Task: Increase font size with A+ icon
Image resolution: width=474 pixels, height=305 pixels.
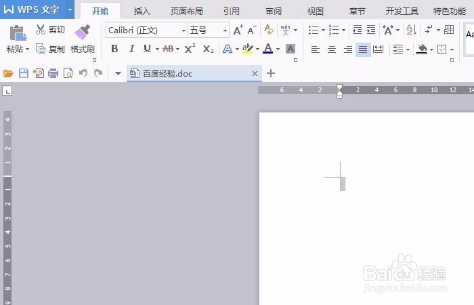Action: (x=238, y=30)
